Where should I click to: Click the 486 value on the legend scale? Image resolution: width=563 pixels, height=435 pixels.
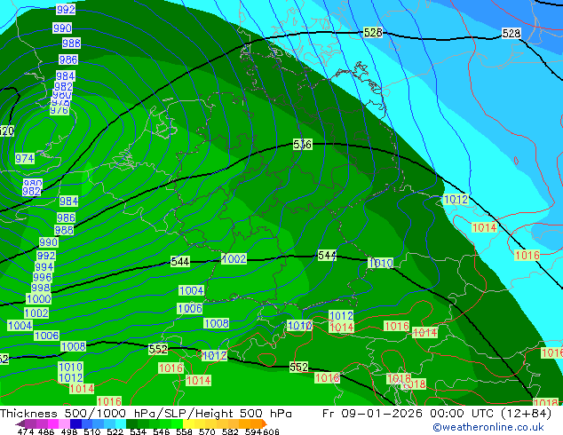click(x=46, y=431)
